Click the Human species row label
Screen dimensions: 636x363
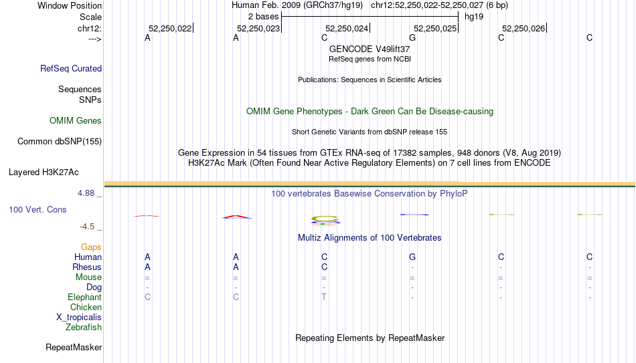(88, 257)
